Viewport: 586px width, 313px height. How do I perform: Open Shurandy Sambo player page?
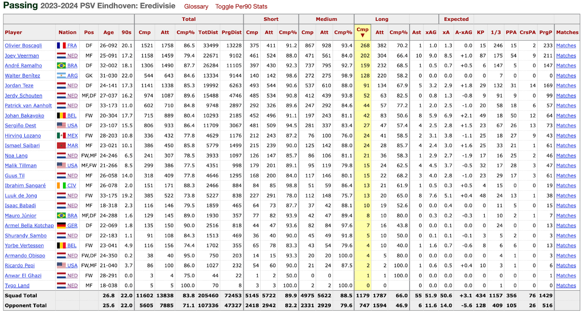[26, 235]
